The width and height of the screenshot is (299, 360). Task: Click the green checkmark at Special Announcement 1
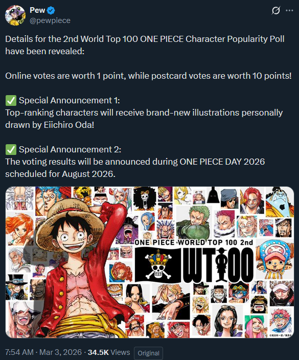[x=11, y=101]
